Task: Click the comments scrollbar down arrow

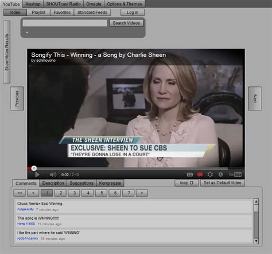Action: [x=256, y=241]
